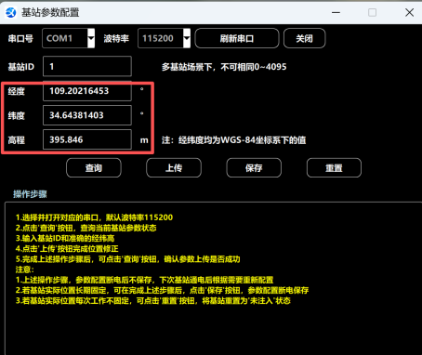Click the 经度 longitude input field

pos(87,91)
